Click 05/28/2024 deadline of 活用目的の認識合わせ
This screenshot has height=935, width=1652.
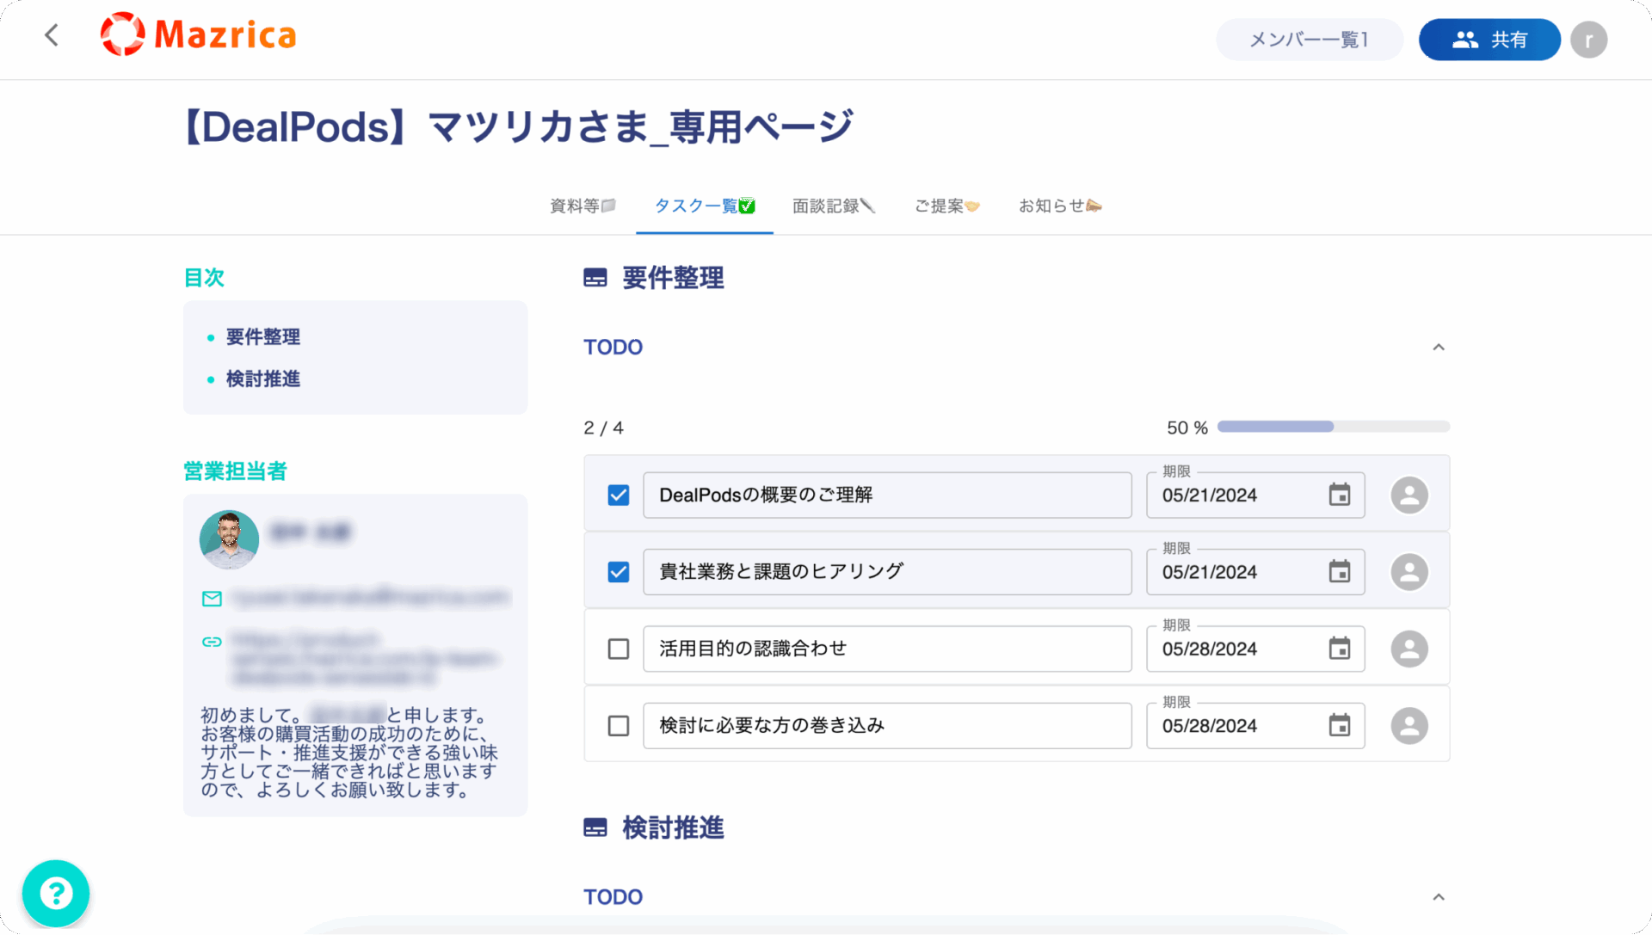coord(1210,649)
